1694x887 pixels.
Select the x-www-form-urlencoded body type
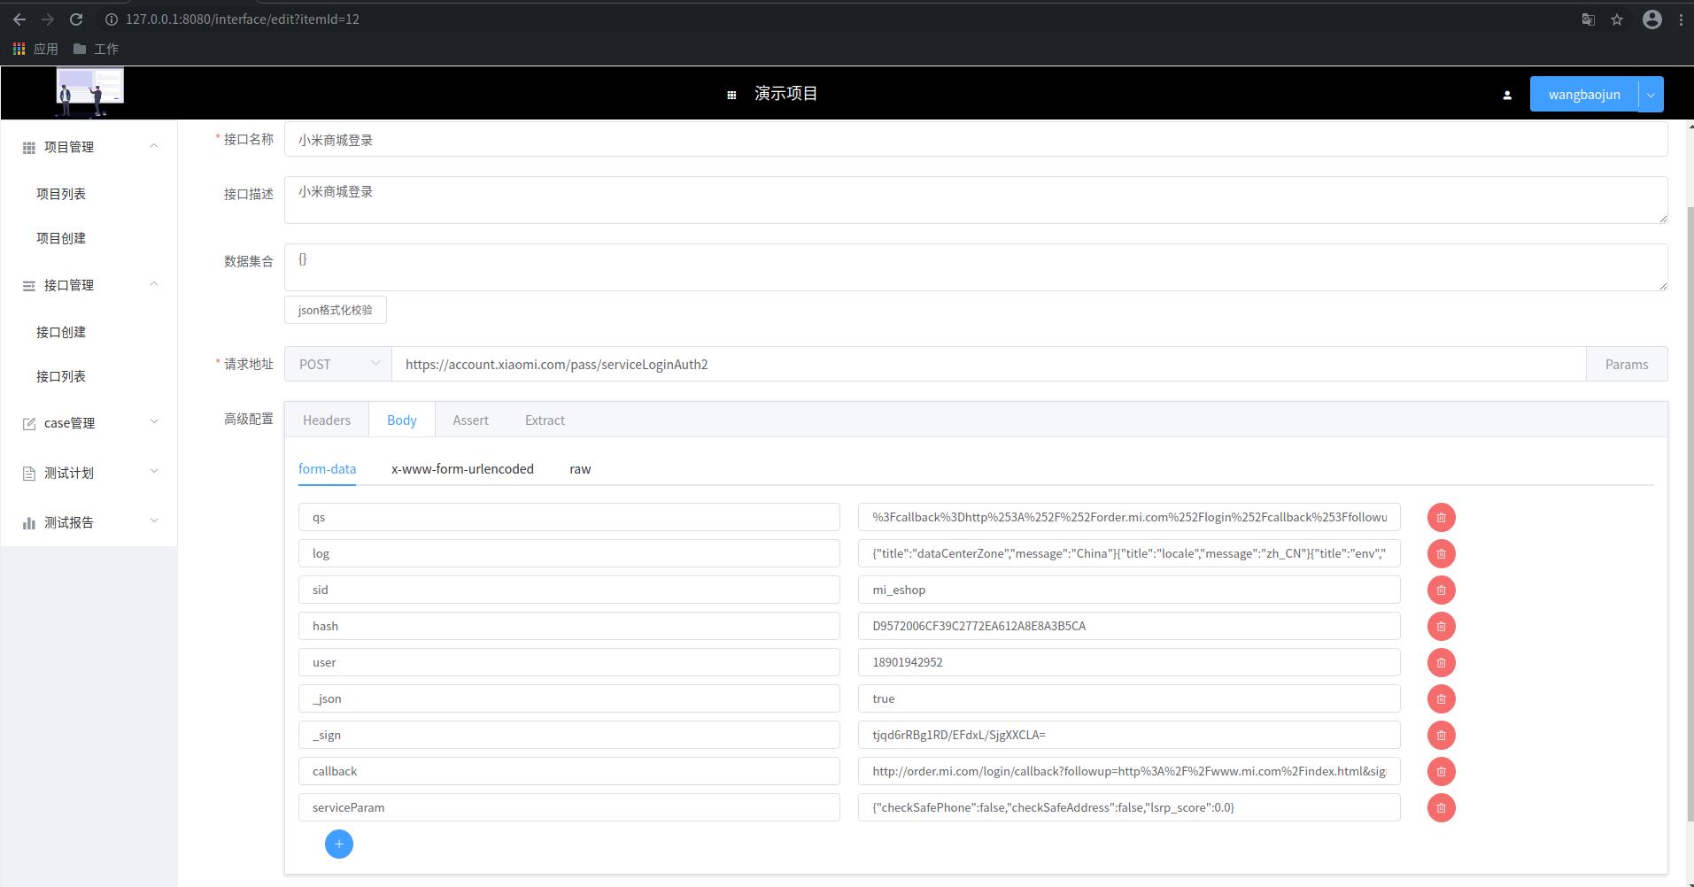click(x=462, y=469)
